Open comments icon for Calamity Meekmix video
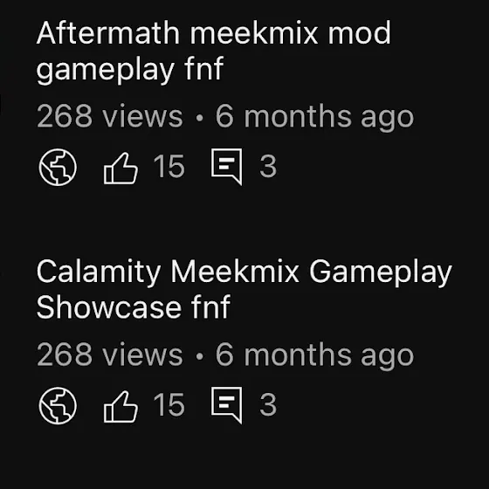The height and width of the screenshot is (489, 489). tap(227, 405)
